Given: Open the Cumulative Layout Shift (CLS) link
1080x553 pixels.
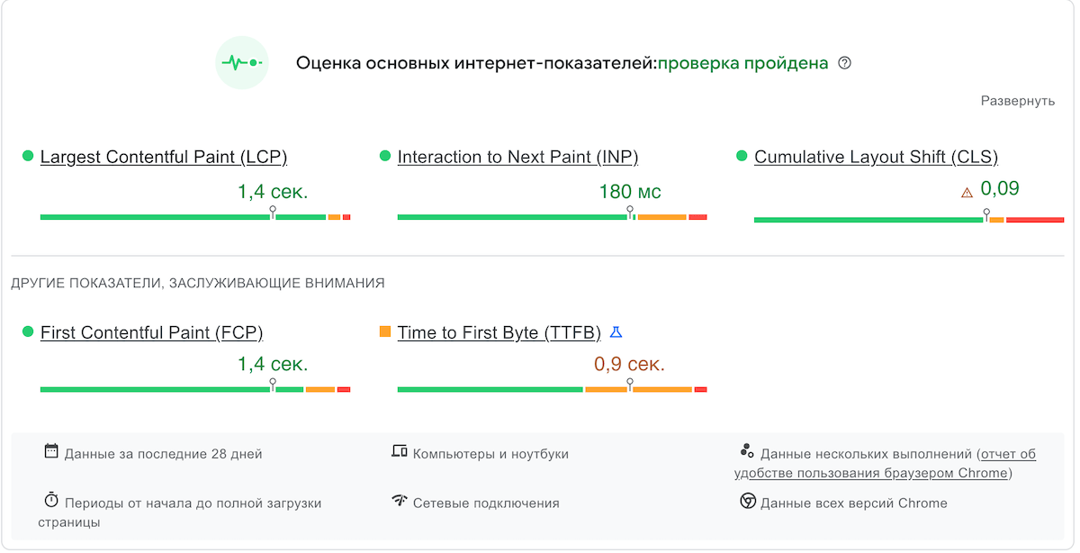Looking at the screenshot, I should 876,157.
